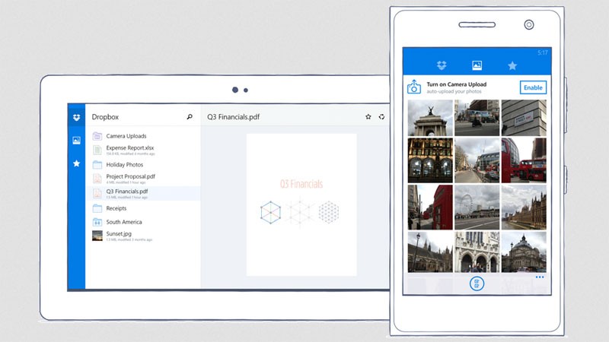Tap the camera upload icon on phone

click(414, 87)
